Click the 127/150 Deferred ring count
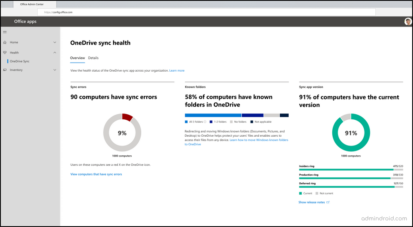The image size is (413, 227). (x=398, y=184)
